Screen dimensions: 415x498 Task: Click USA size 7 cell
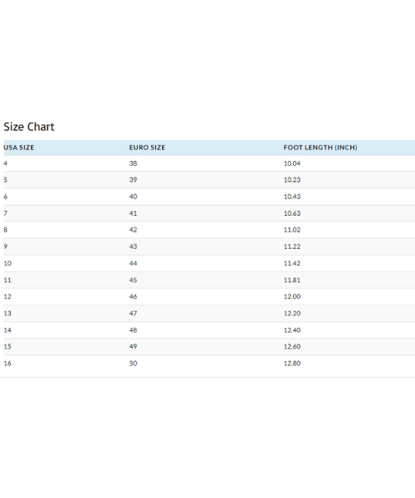point(6,213)
